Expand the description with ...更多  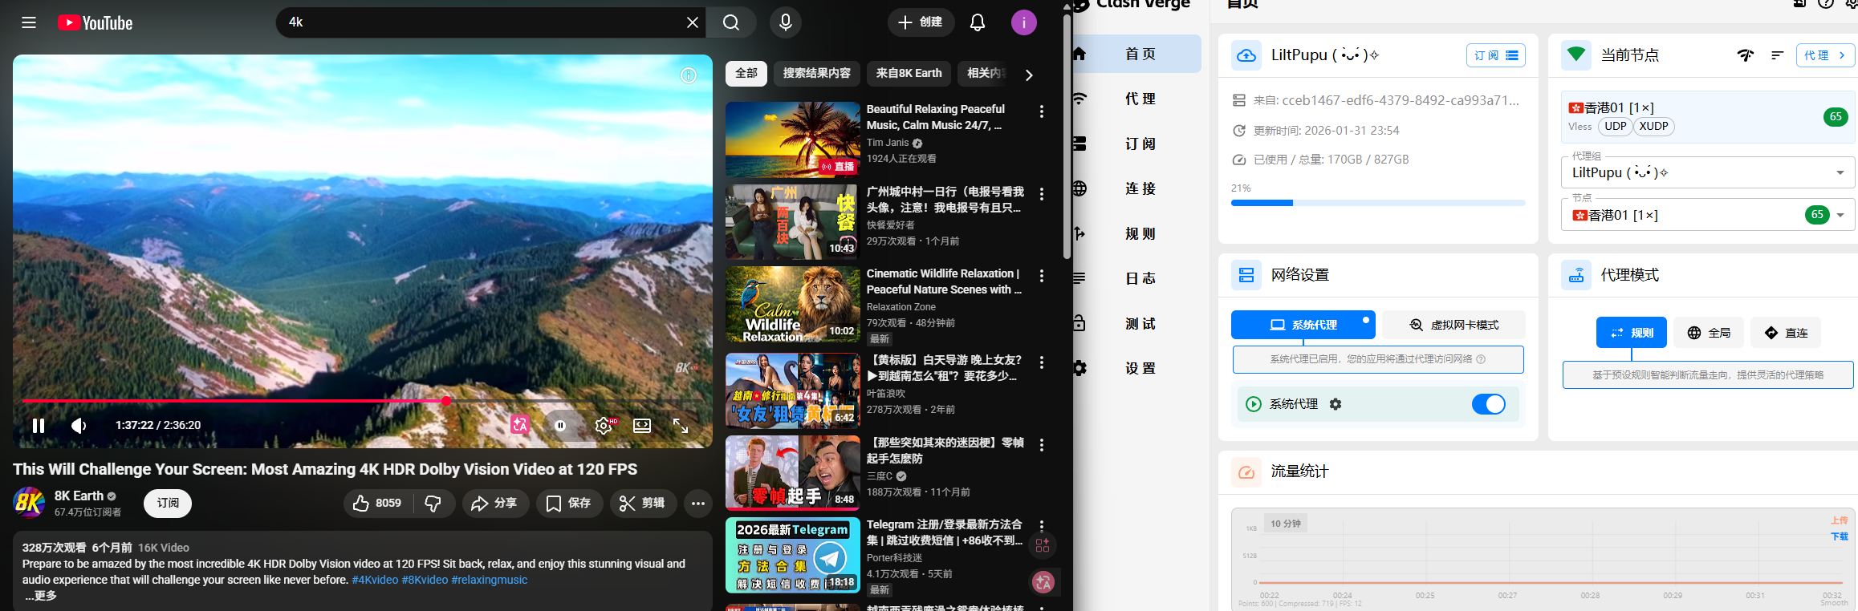pyautogui.click(x=41, y=596)
